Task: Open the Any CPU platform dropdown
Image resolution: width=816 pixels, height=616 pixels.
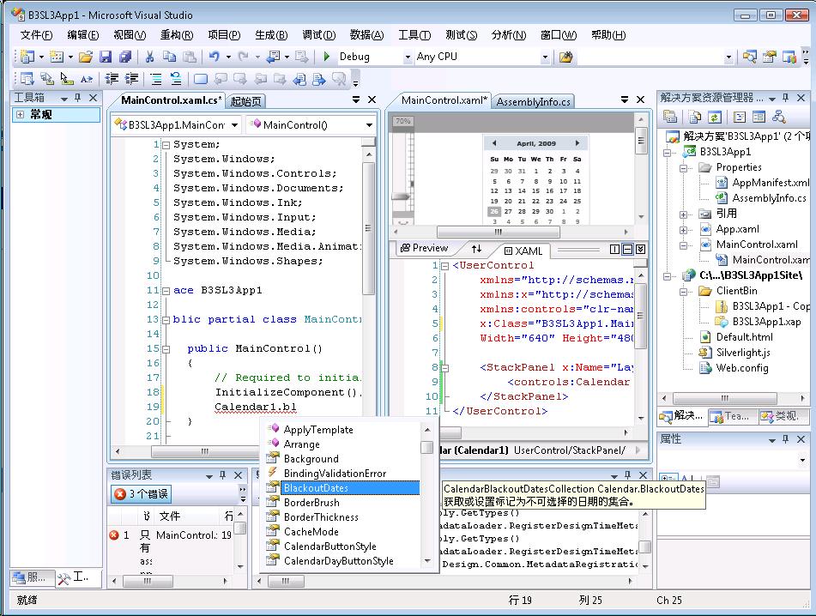Action: 545,57
